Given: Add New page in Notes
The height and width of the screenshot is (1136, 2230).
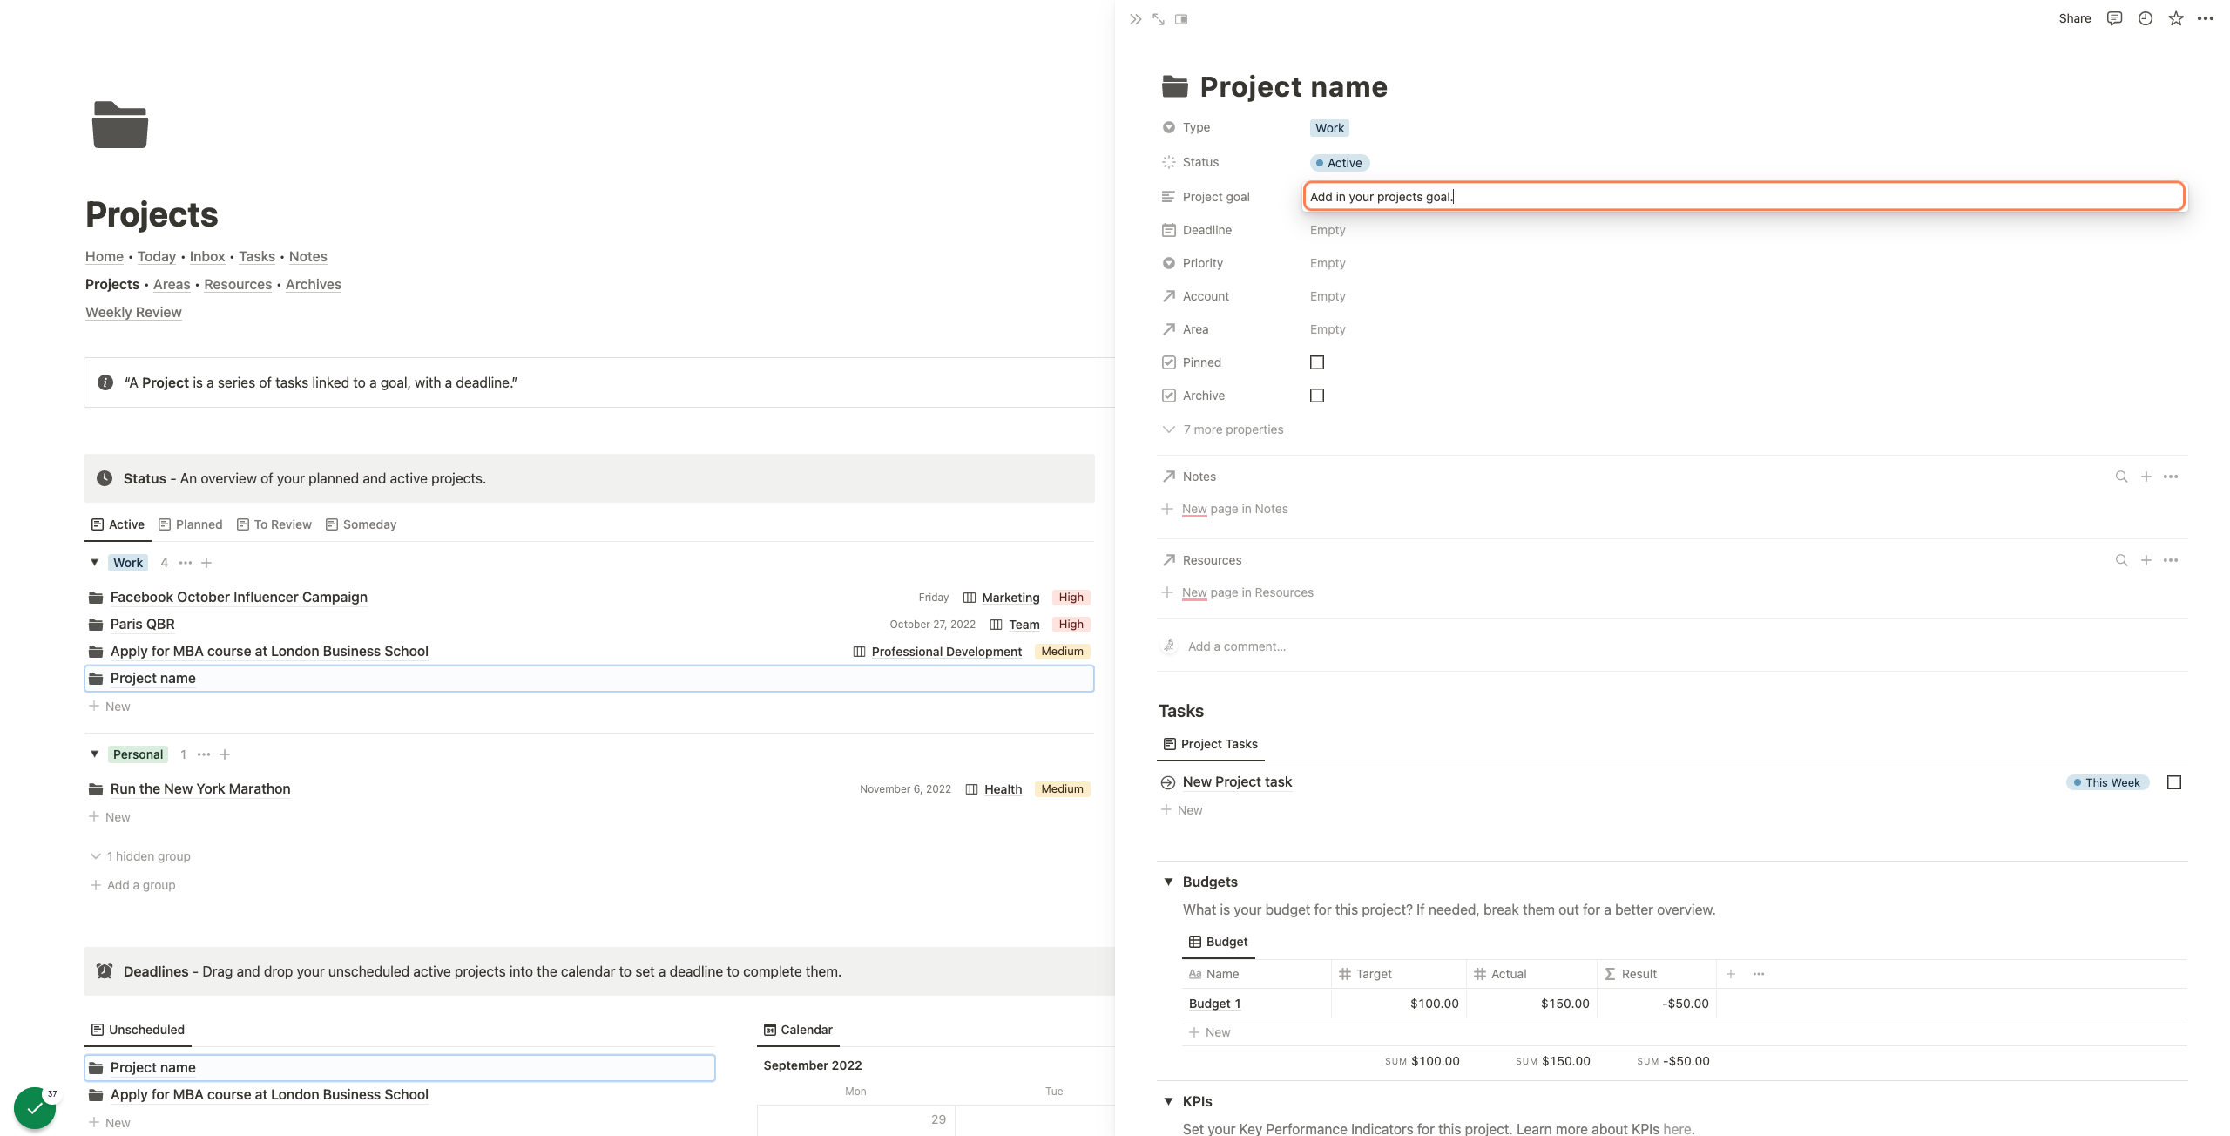Looking at the screenshot, I should [1225, 509].
